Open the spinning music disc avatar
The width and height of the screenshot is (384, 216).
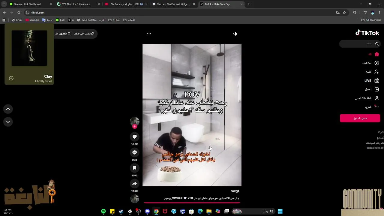pyautogui.click(x=134, y=199)
